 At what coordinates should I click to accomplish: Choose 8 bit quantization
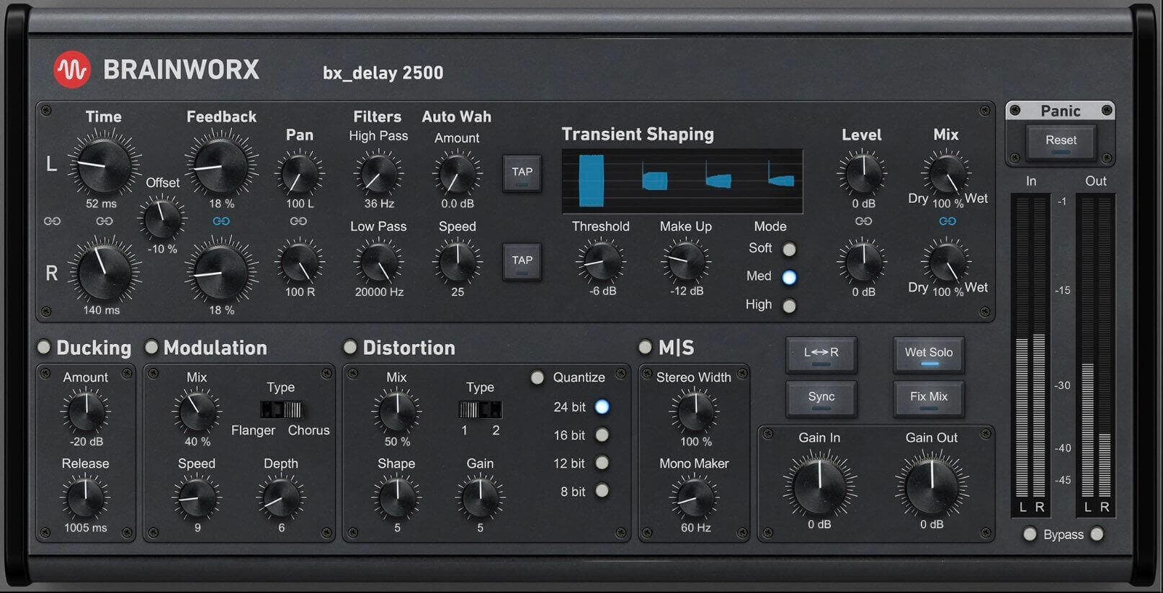coord(602,492)
